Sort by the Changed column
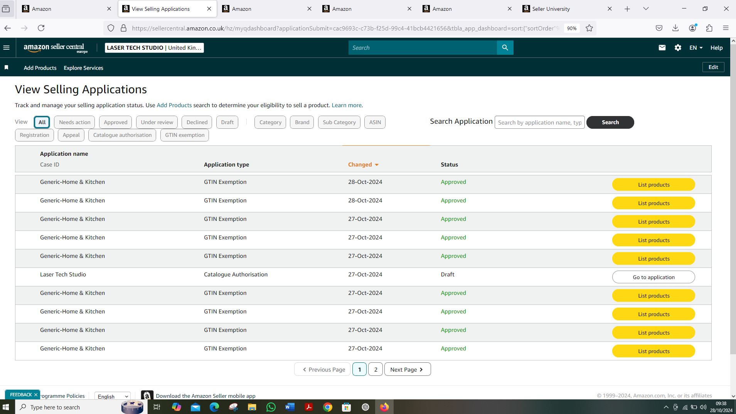Viewport: 736px width, 414px height. [363, 165]
